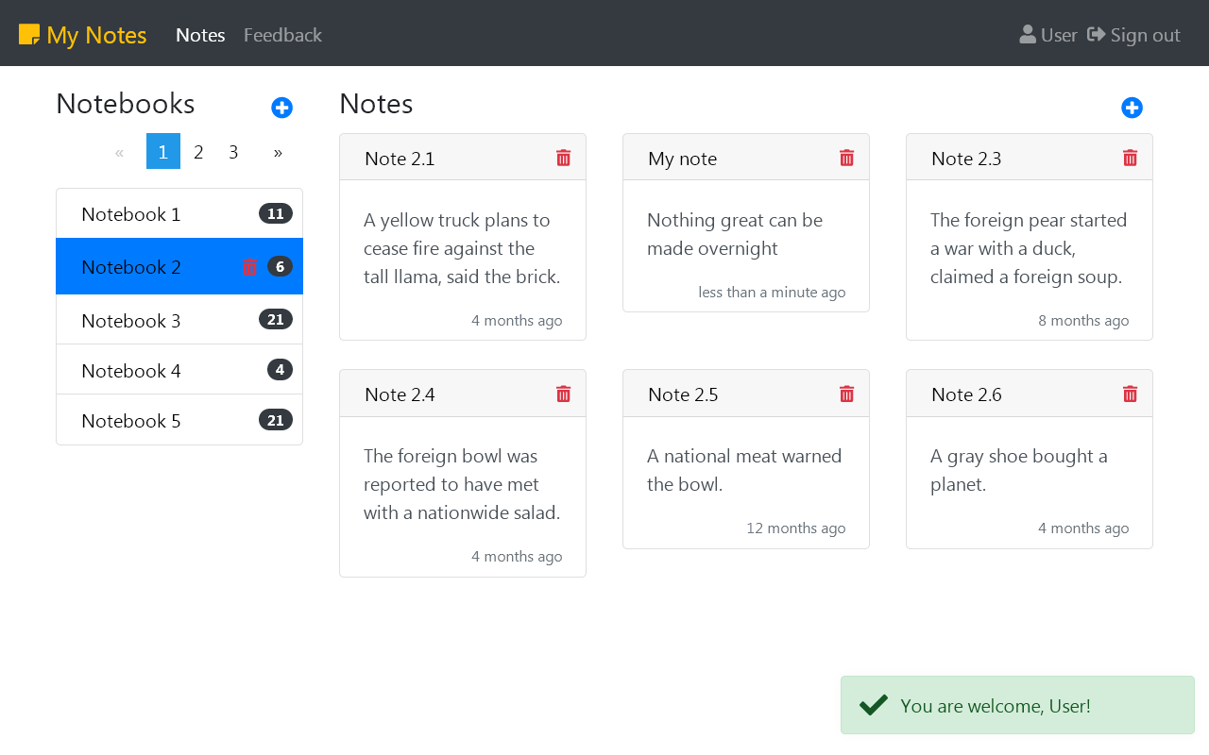
Task: Click the 6 count badge on Notebook 2
Action: click(x=280, y=266)
